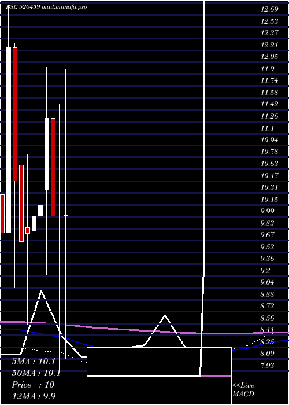Select the tall white candlestick reaching 12.21
This screenshot has width=289, height=405.
(9, 140)
